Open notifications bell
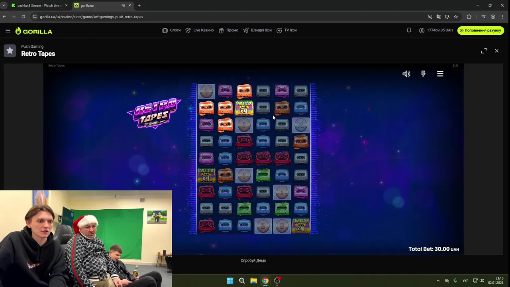The image size is (510, 287). 409,30
